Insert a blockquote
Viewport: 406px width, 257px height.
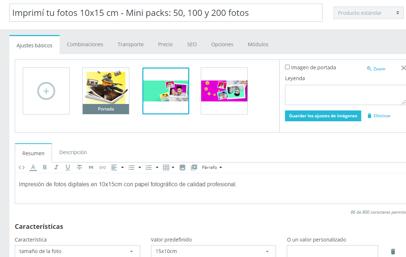click(x=91, y=167)
